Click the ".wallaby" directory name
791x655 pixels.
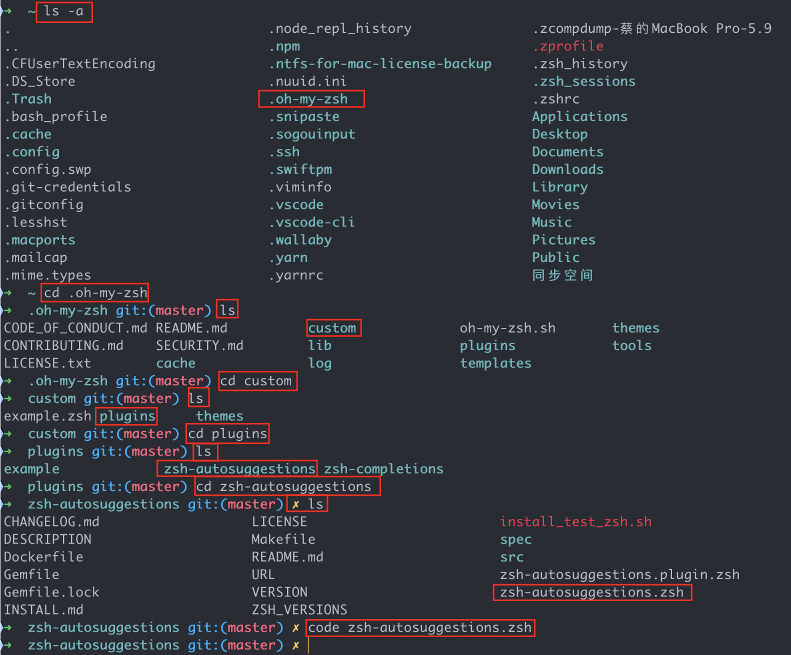(x=300, y=240)
